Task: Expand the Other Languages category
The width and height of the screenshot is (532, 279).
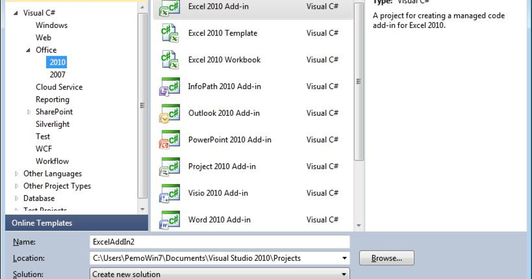Action: 16,173
